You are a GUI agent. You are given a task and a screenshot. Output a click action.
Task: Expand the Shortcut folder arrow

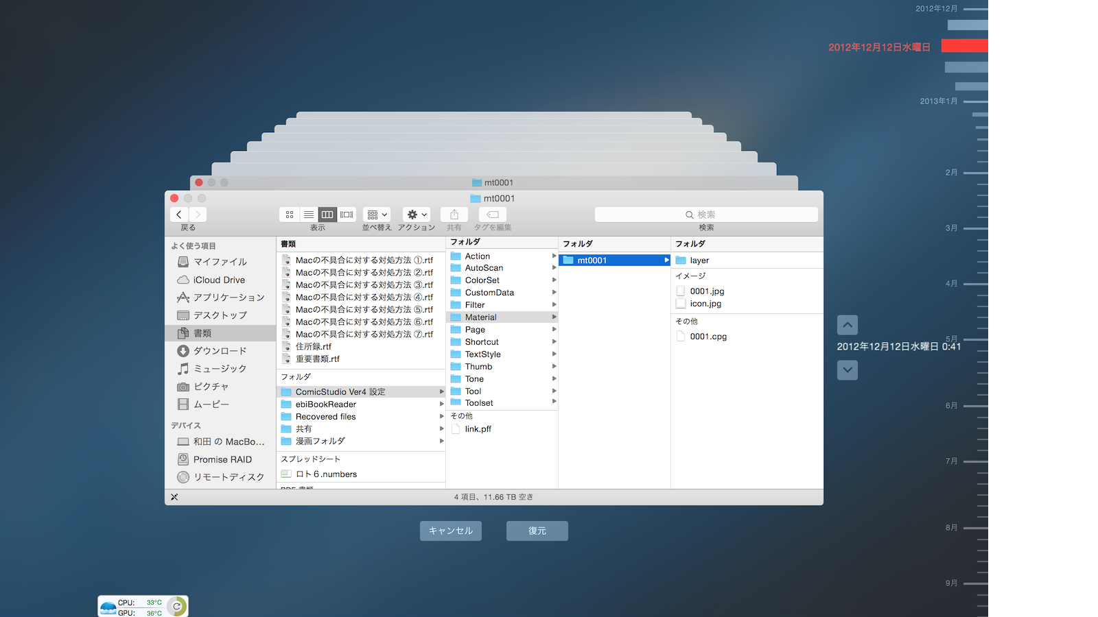(554, 342)
